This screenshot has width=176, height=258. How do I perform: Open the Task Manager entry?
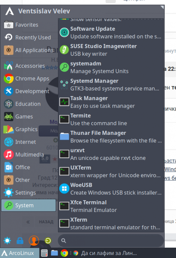(x=111, y=102)
